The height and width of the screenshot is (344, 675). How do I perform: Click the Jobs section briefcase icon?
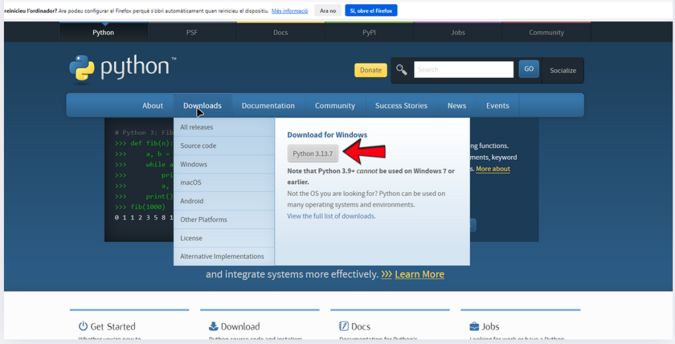(x=474, y=326)
